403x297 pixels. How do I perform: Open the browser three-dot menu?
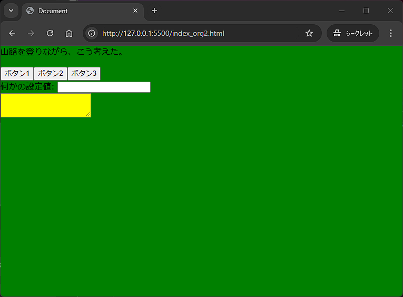(x=391, y=33)
